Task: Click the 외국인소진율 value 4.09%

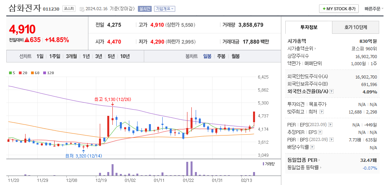Action: pos(371,92)
